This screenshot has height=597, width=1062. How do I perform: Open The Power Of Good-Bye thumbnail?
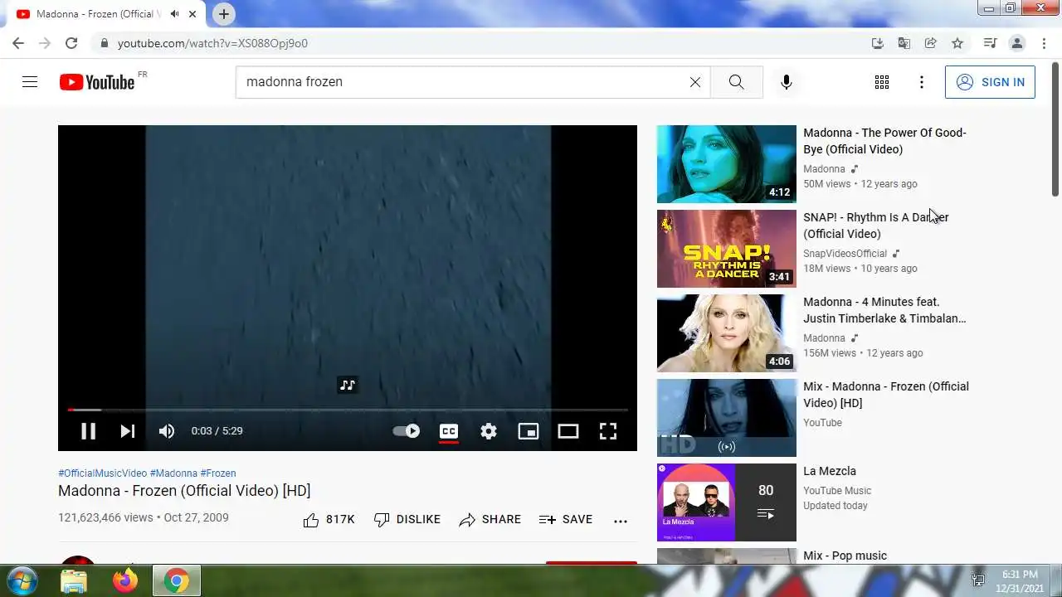(x=727, y=164)
